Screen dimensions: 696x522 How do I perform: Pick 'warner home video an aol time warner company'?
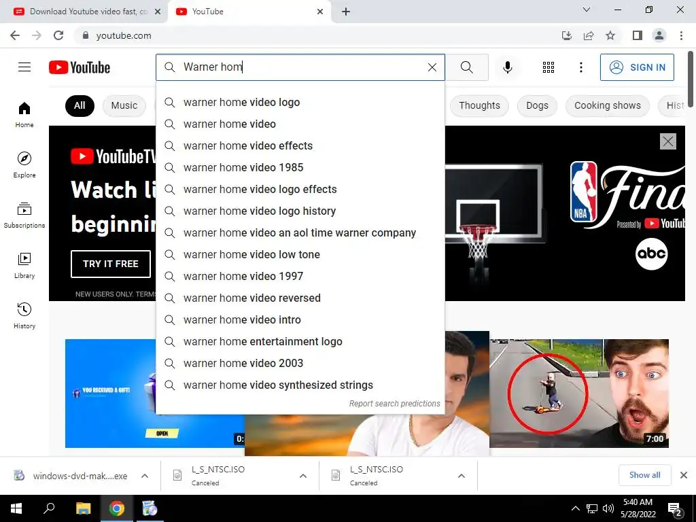click(300, 232)
